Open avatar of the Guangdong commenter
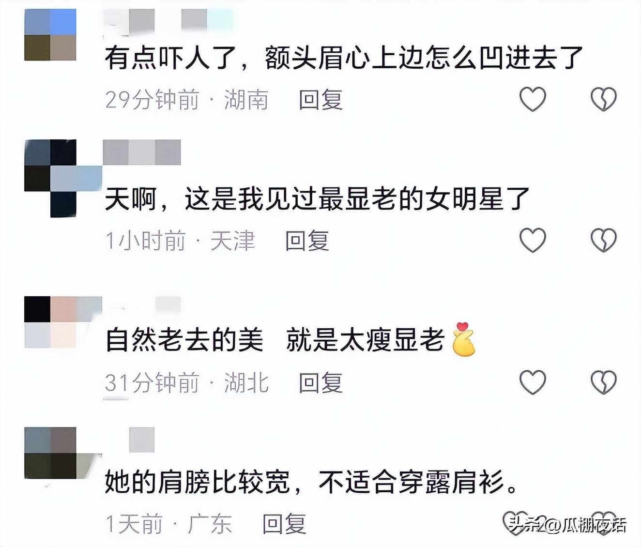Image resolution: width=641 pixels, height=547 pixels. 63,453
